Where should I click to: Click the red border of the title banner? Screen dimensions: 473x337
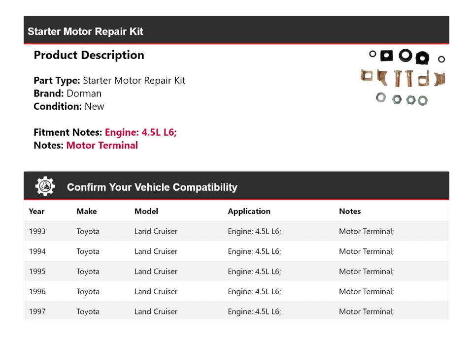pyautogui.click(x=236, y=43)
